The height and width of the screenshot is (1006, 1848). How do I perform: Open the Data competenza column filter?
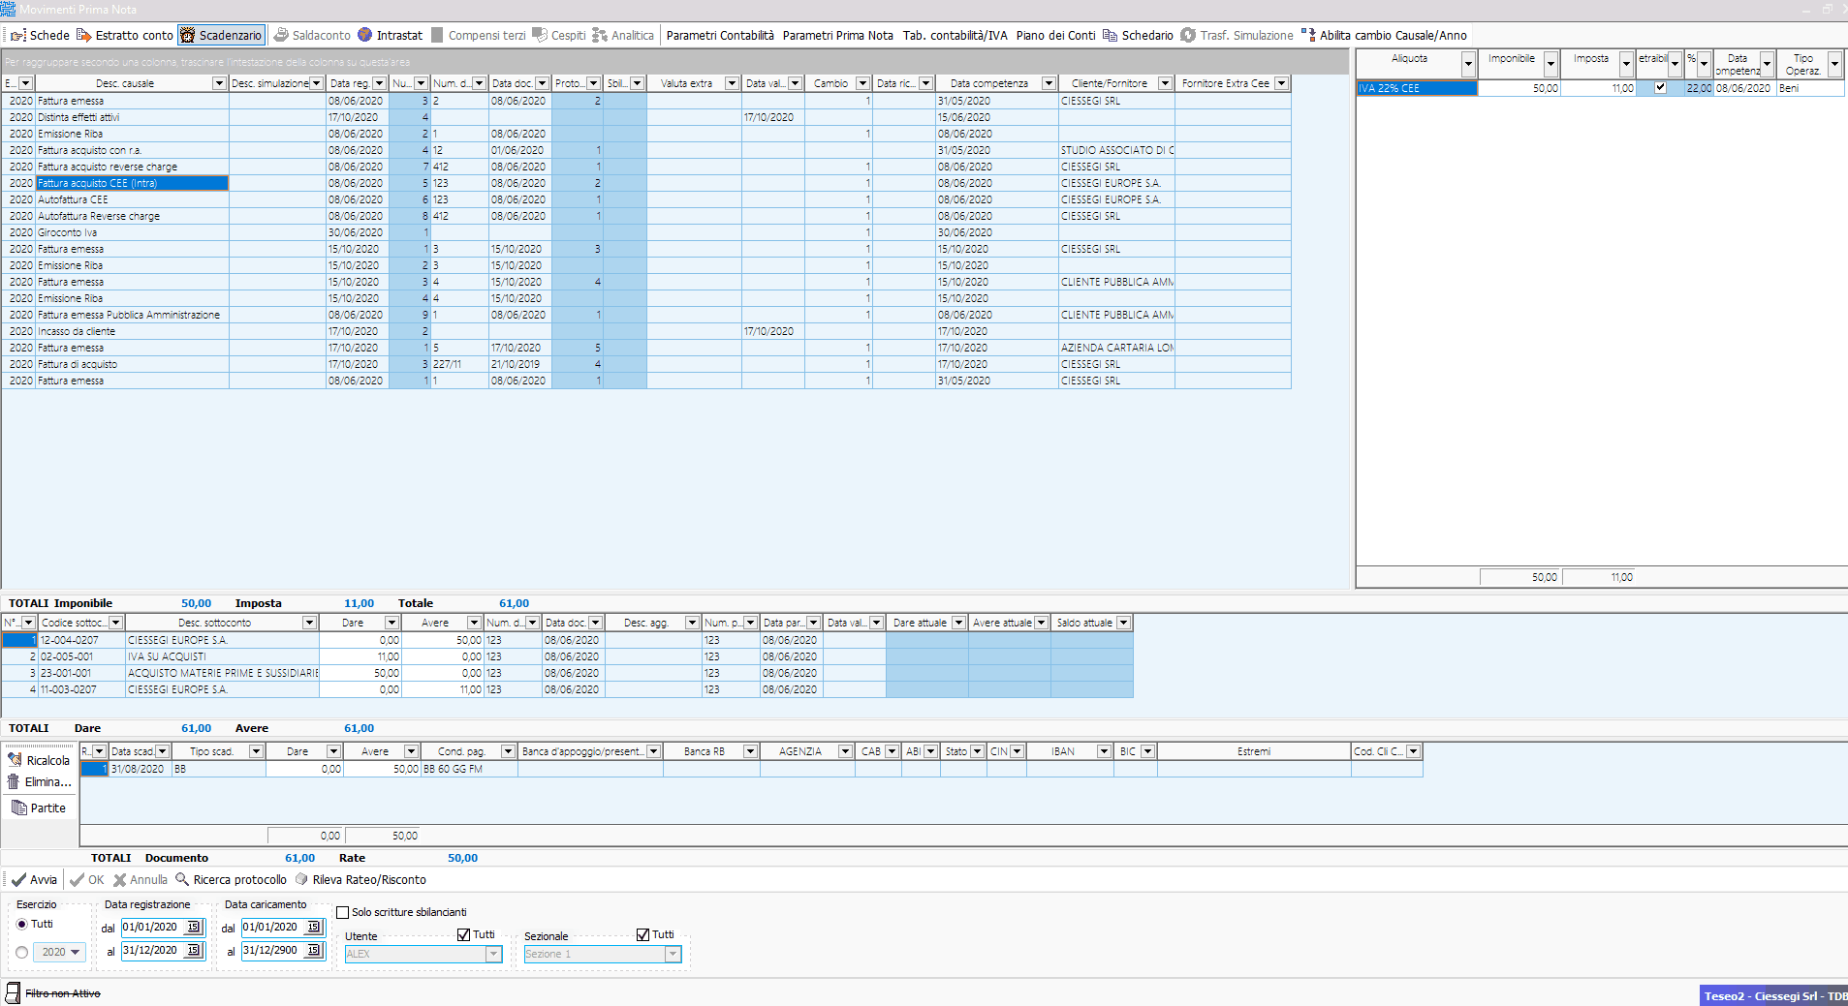(x=1049, y=83)
